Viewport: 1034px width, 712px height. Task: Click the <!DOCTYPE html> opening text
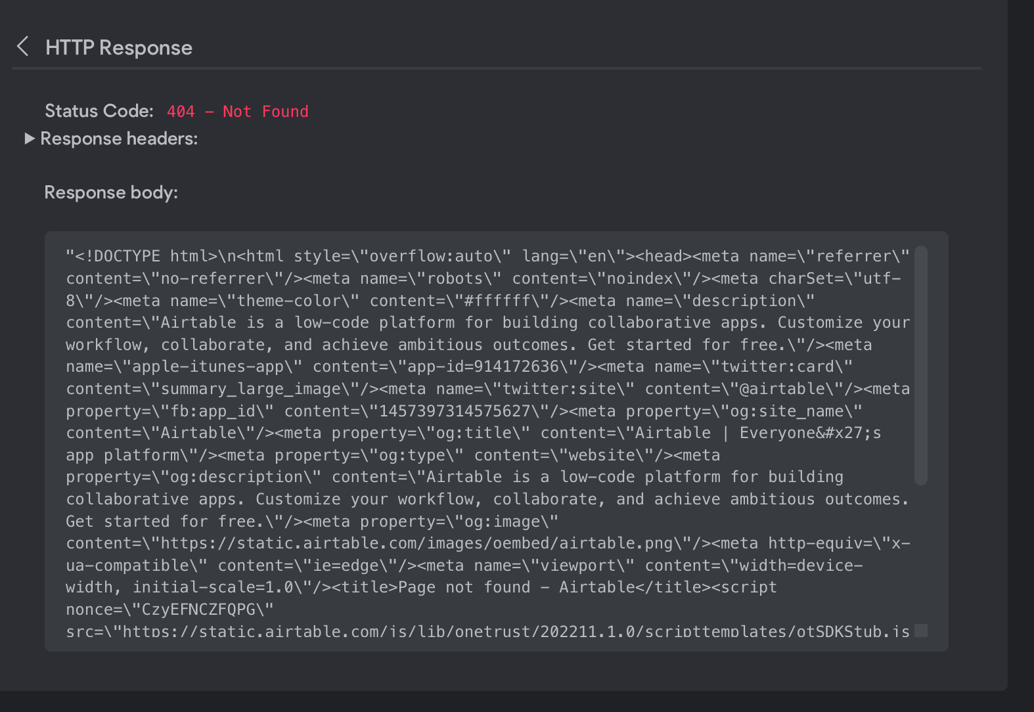pos(146,256)
